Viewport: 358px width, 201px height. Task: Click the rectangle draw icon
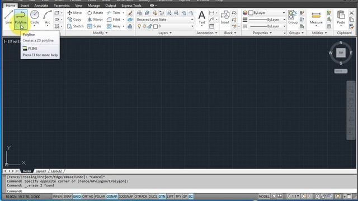56,13
